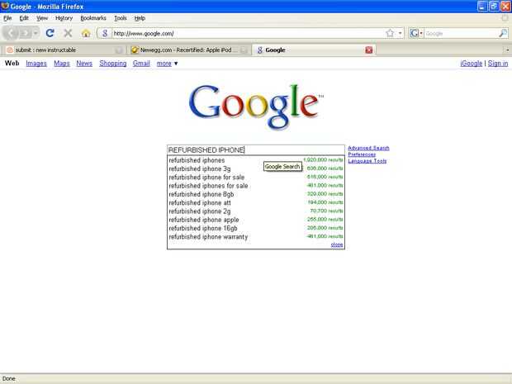Screen dimensions: 512x384
Task: Go to the Home page icon
Action: (x=86, y=33)
